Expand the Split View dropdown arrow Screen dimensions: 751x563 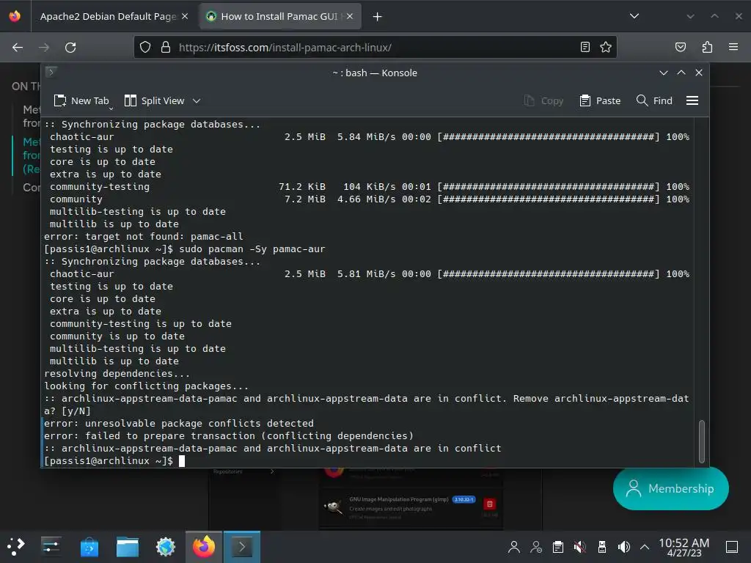click(197, 100)
